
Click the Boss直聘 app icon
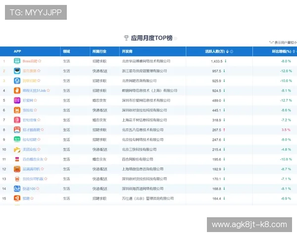pyautogui.click(x=17, y=61)
